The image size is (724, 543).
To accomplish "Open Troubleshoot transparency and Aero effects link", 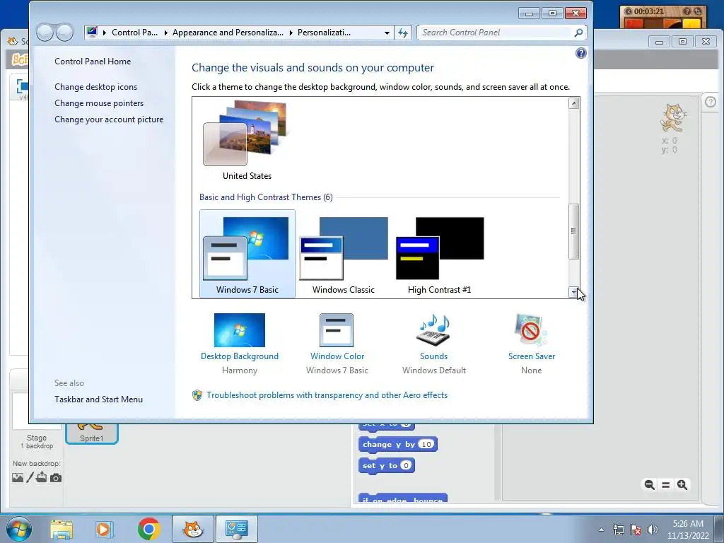I will point(327,395).
